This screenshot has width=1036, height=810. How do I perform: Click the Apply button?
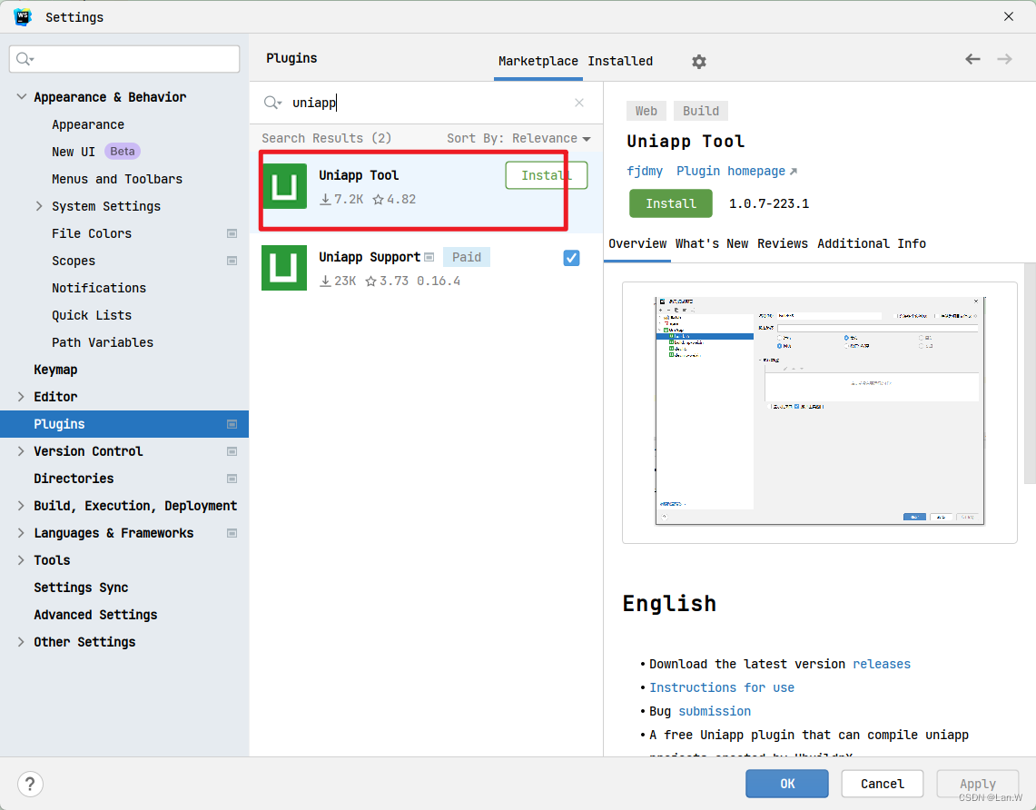[x=977, y=784]
